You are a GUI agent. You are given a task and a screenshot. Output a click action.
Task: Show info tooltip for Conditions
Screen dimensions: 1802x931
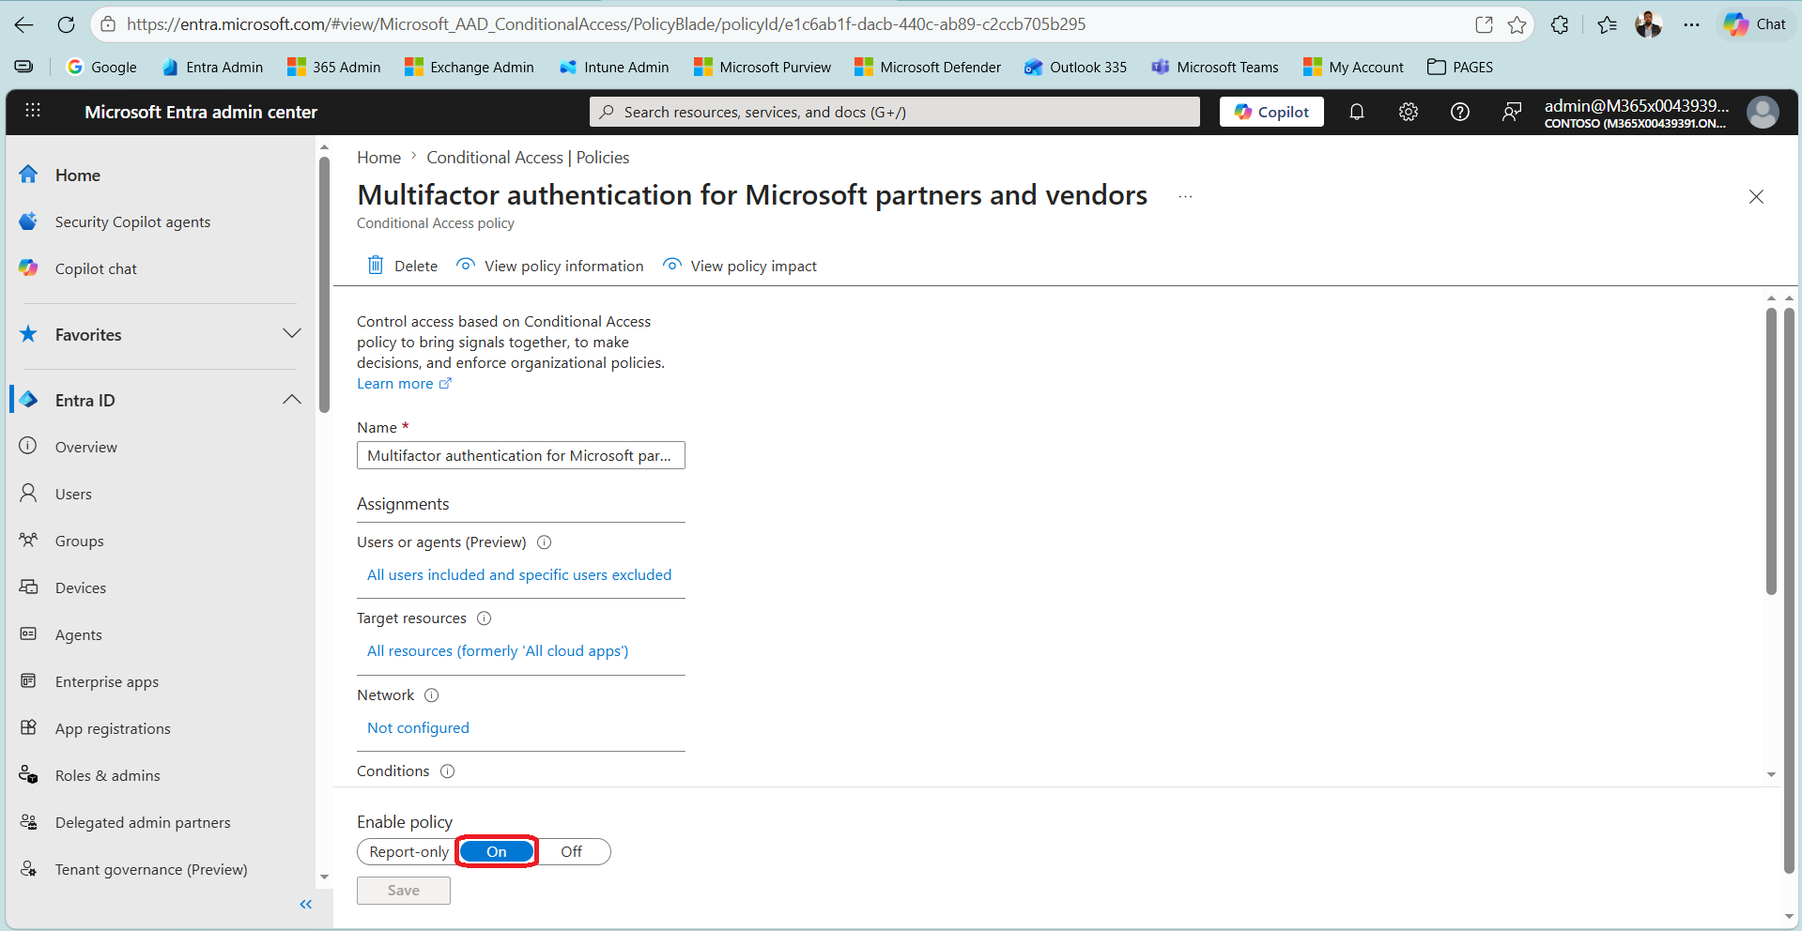pyautogui.click(x=448, y=771)
